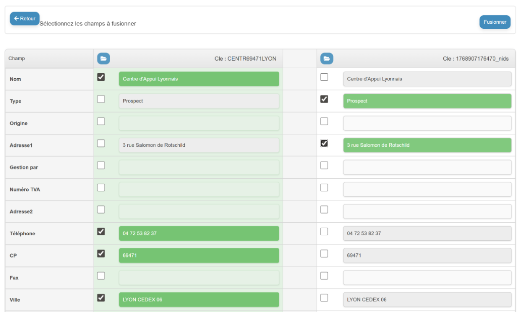The width and height of the screenshot is (517, 312).
Task: Select the right CP checkbox
Action: [324, 253]
